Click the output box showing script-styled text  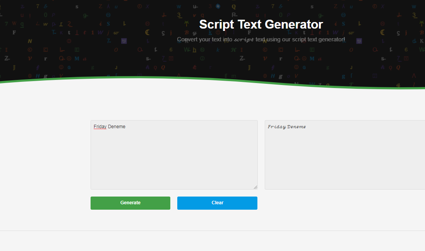(344, 158)
